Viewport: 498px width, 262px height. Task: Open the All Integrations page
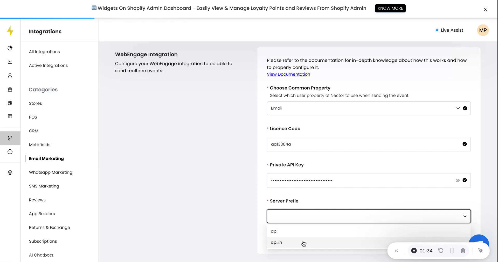tap(44, 52)
